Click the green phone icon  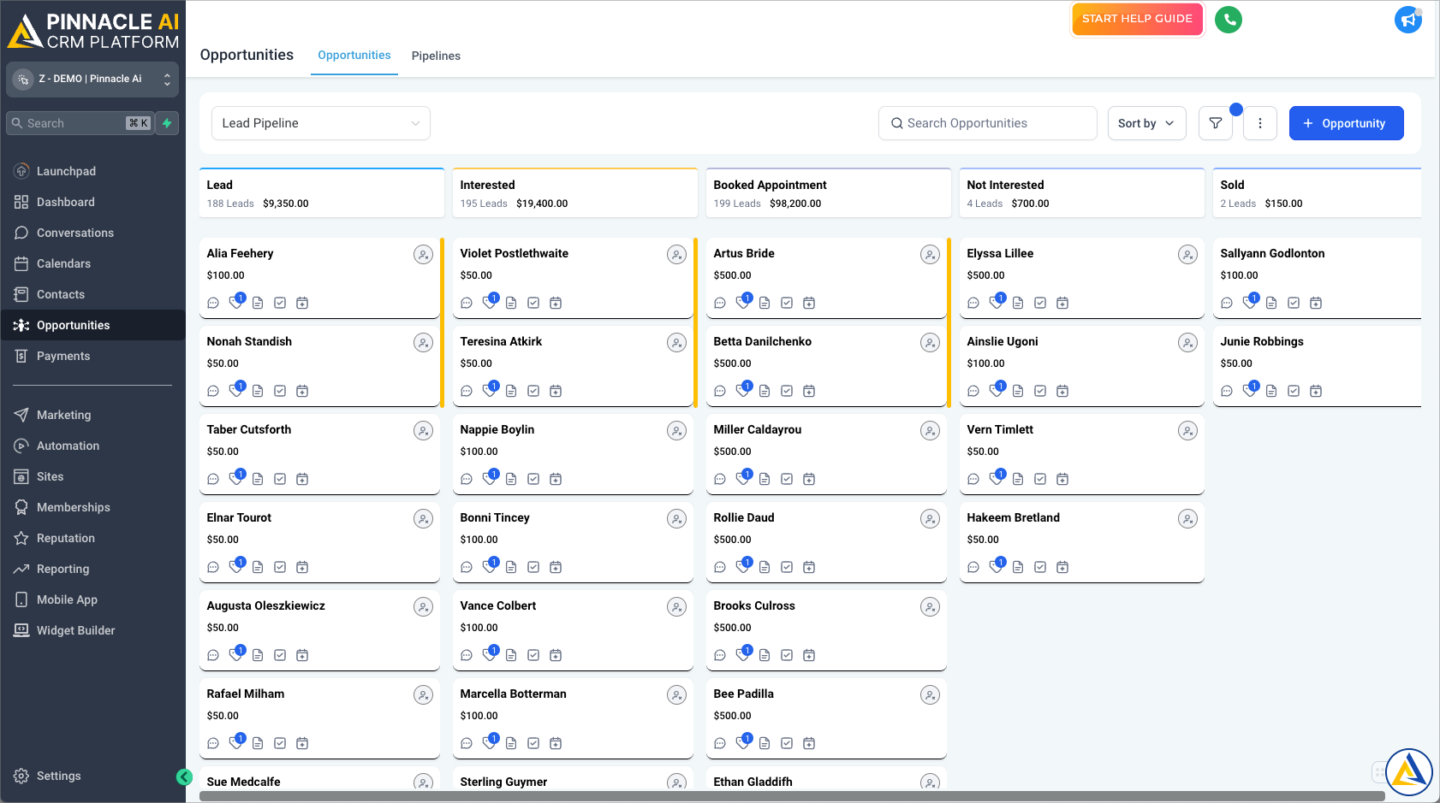pos(1229,19)
